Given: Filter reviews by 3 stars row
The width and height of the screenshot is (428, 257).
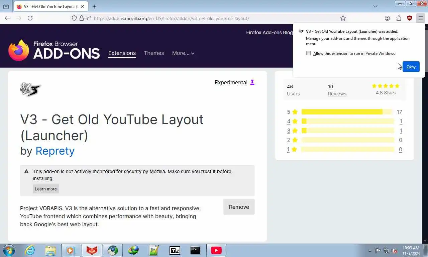Looking at the screenshot, I should (x=344, y=131).
